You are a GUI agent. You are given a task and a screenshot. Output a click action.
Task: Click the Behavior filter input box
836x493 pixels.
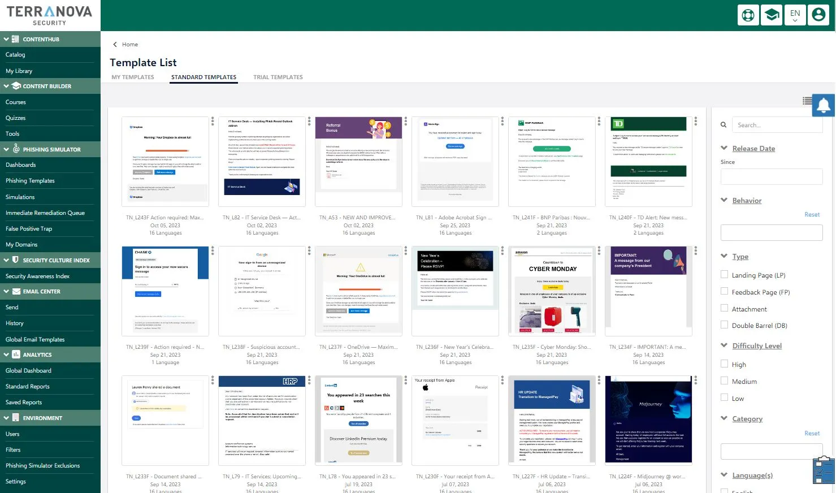[772, 232]
